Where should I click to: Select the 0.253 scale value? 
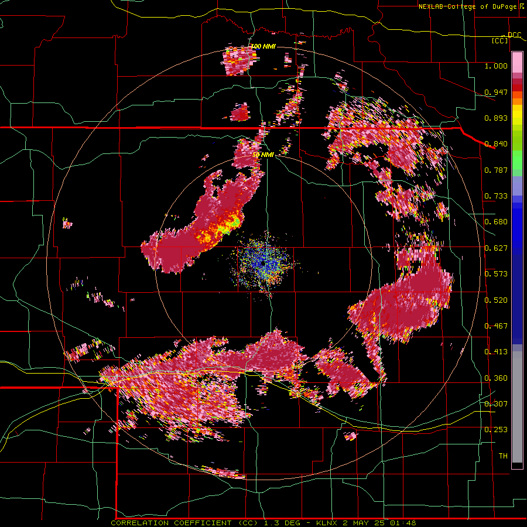[x=496, y=430]
